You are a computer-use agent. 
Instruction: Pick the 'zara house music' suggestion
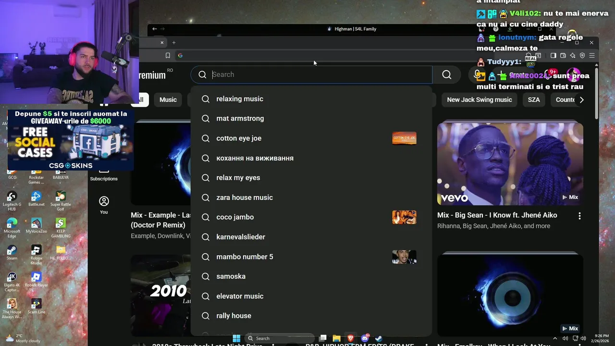tap(311, 197)
